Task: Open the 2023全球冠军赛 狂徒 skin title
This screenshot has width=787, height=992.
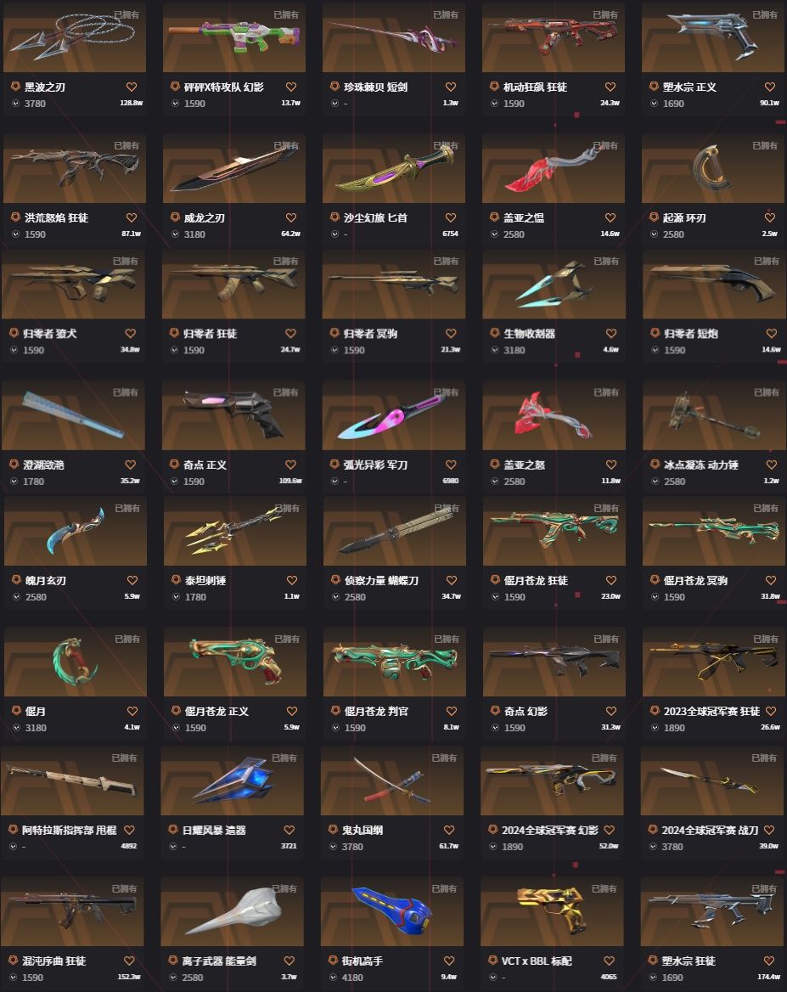Action: [x=711, y=711]
